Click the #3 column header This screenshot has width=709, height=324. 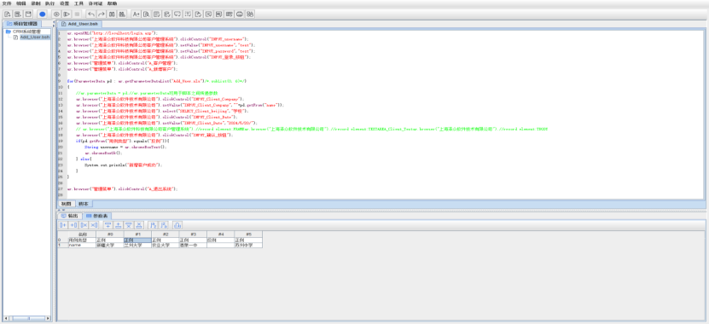coord(193,234)
